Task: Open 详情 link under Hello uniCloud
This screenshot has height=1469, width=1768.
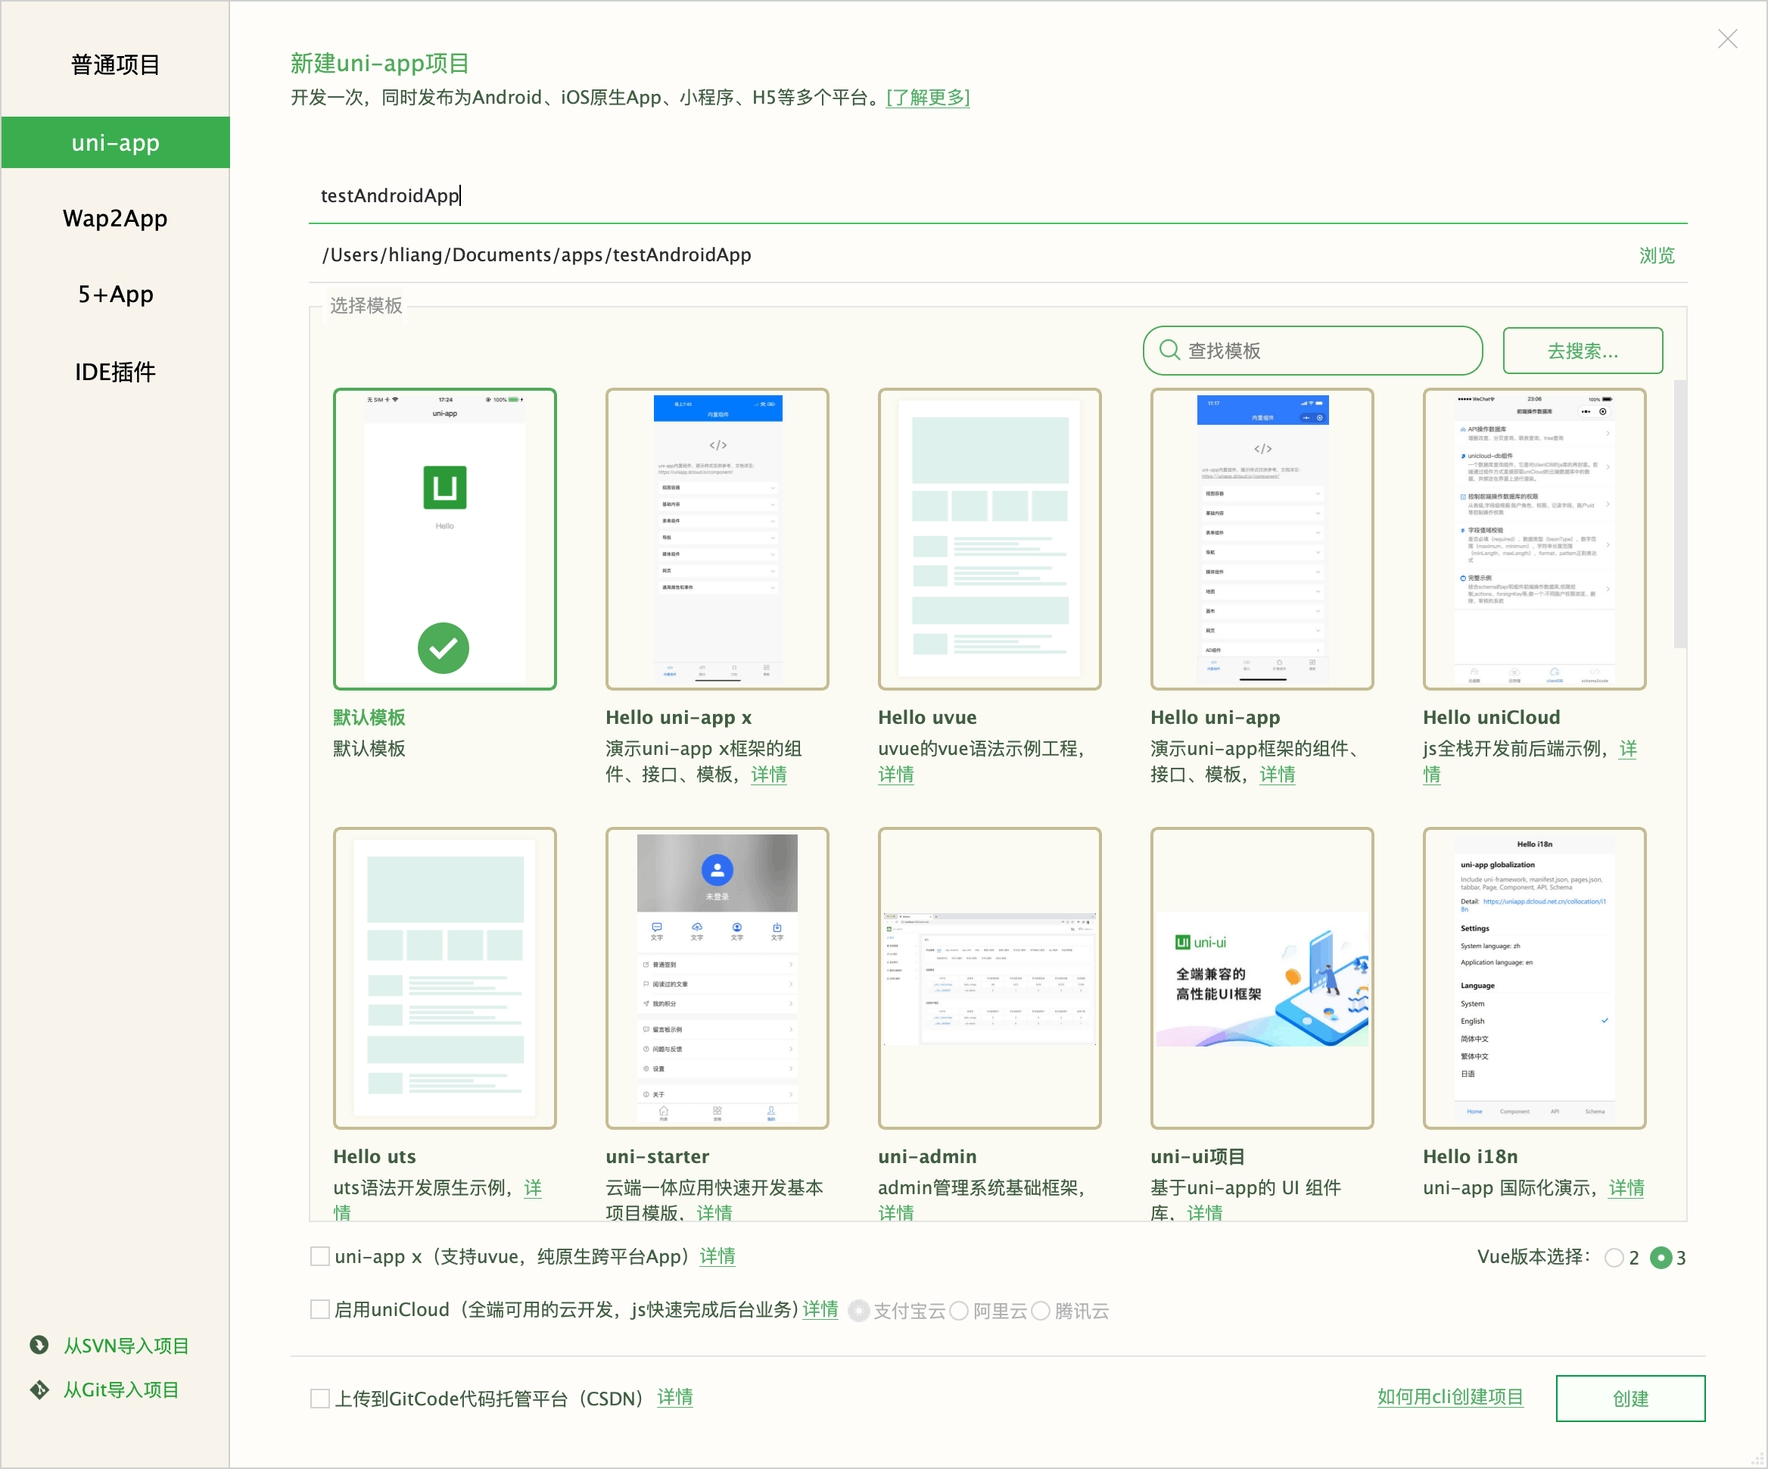Action: point(1627,749)
